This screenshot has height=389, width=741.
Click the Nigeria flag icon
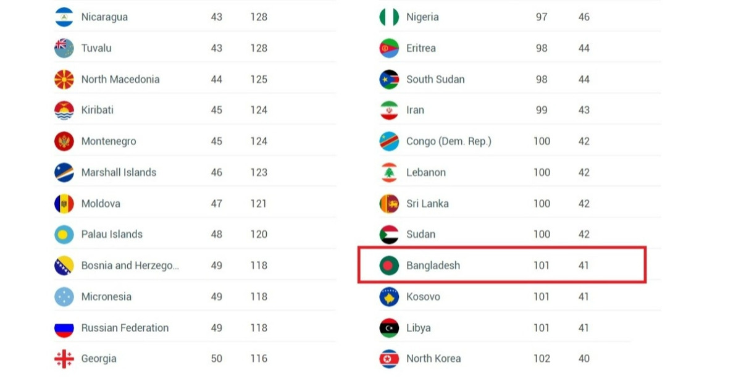point(389,17)
